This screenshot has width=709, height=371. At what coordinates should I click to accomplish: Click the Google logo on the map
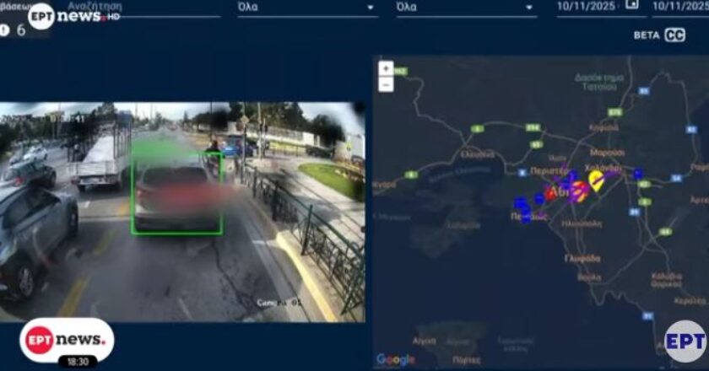click(396, 360)
